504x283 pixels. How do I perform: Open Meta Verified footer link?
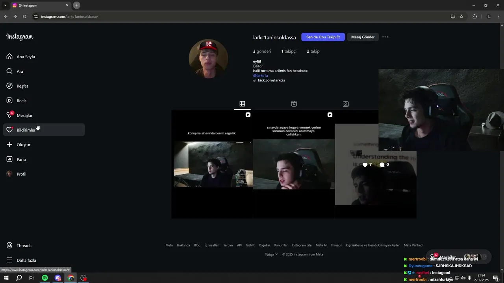click(x=413, y=245)
